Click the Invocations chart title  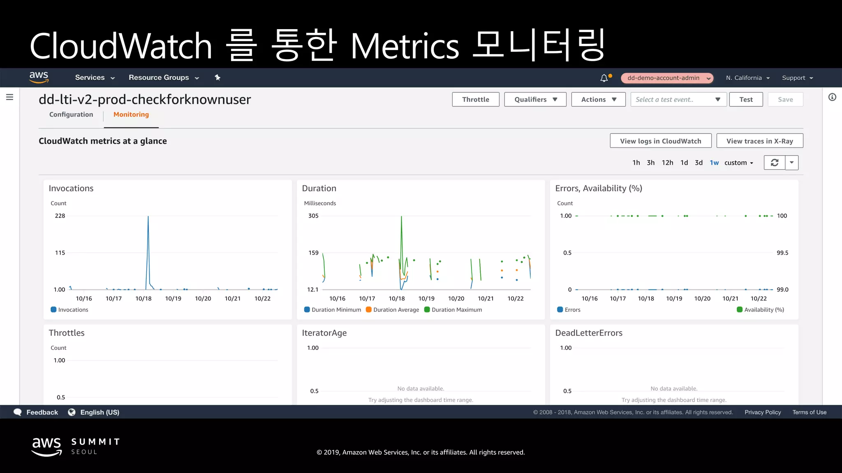click(x=71, y=188)
